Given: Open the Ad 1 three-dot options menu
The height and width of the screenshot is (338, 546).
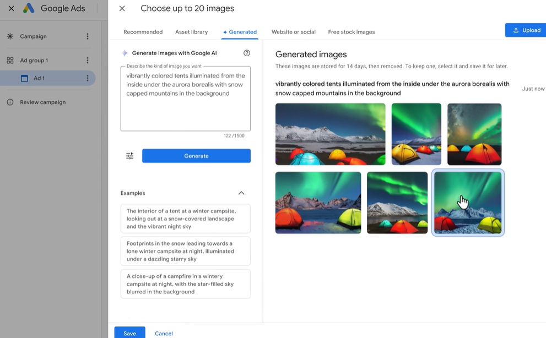Looking at the screenshot, I should (87, 78).
